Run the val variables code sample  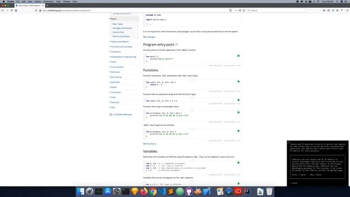(238, 163)
